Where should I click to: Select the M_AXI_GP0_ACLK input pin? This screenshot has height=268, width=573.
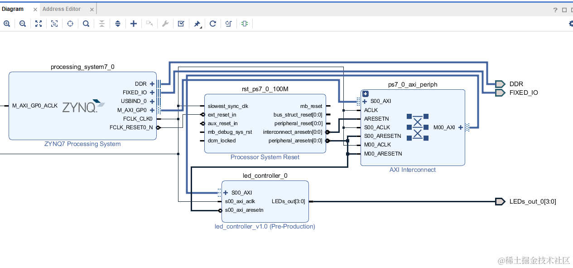[x=35, y=106]
